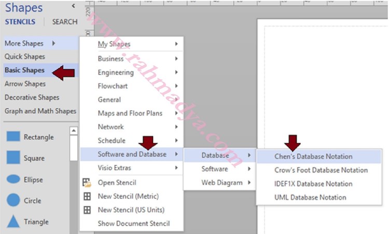
Task: Click Show Document Stencil
Action: coord(133,224)
